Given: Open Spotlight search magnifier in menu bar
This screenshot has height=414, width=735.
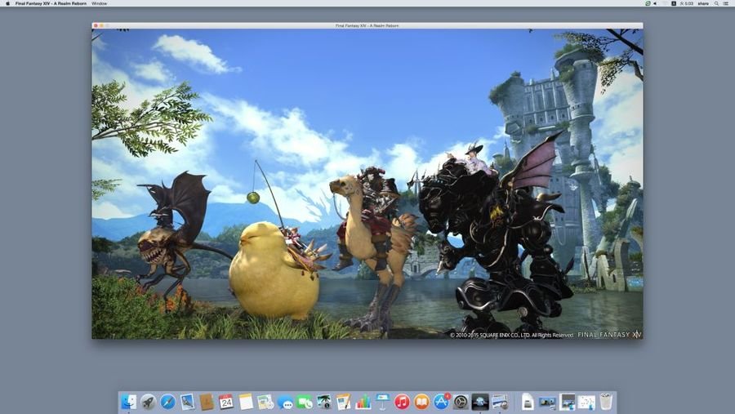Looking at the screenshot, I should 716,3.
